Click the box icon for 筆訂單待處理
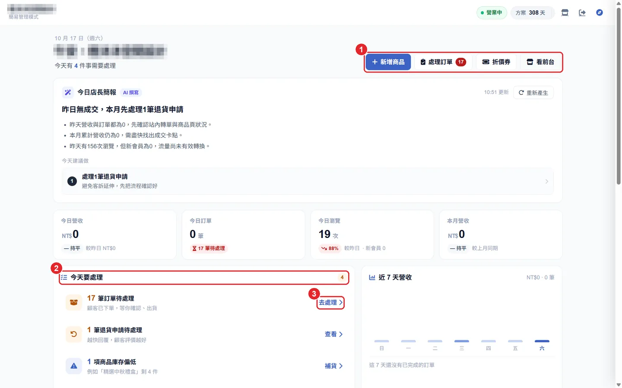Viewport: 622px width, 388px height. click(74, 303)
